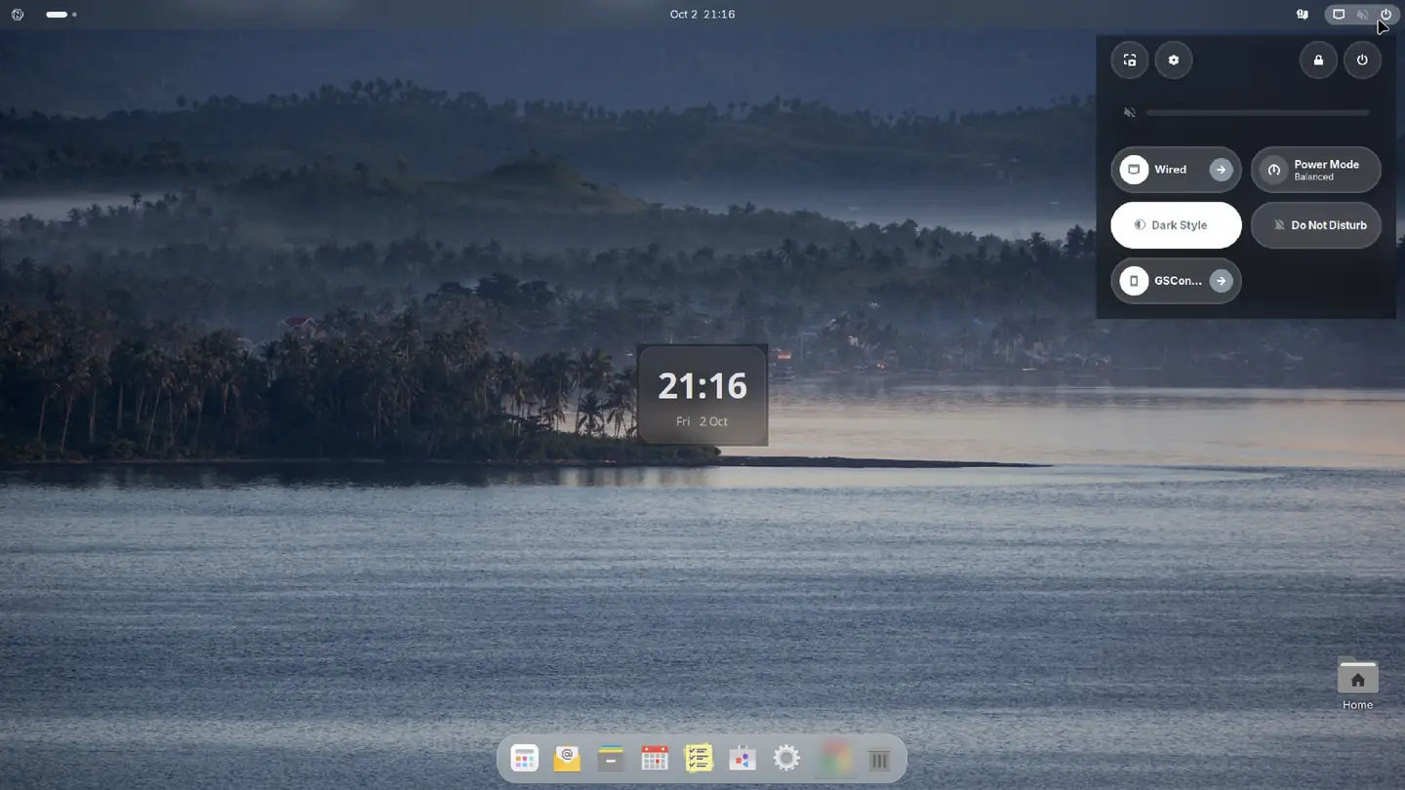Screen dimensions: 1405x790
Task: Switch the Power Mode Balanced toggle
Action: click(x=1316, y=170)
